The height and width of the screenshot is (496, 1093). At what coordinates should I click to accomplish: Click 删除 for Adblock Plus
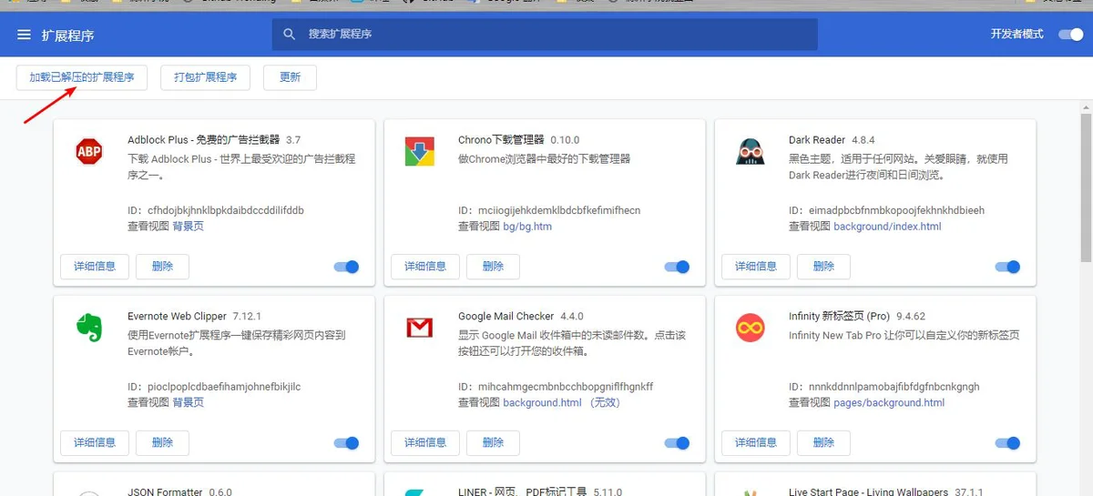coord(162,267)
